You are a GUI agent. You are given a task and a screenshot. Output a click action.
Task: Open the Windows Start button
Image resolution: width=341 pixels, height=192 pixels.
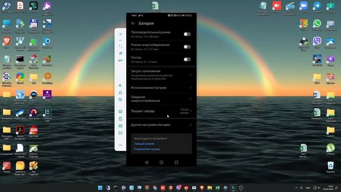point(100,188)
